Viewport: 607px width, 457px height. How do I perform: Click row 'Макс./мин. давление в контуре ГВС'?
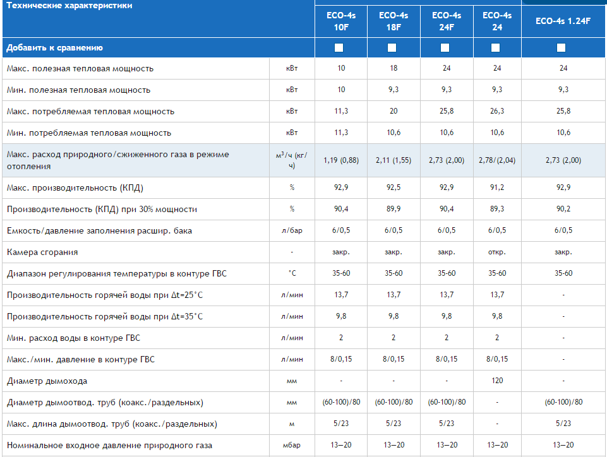point(303,360)
